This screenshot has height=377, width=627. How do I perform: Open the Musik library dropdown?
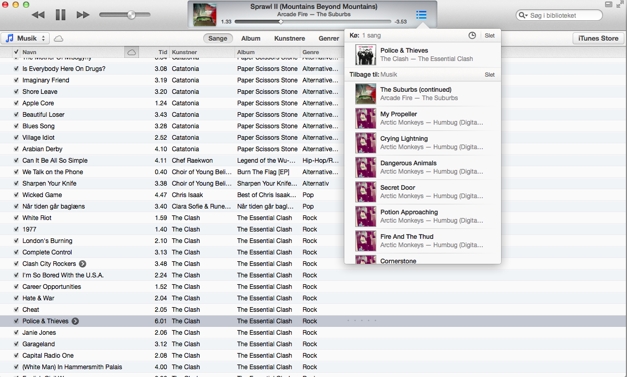(26, 39)
